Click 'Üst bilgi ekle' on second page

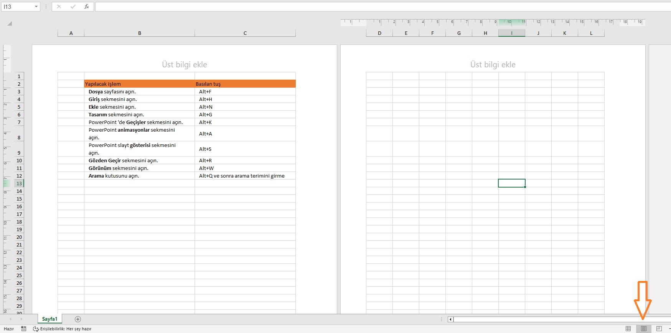[493, 65]
